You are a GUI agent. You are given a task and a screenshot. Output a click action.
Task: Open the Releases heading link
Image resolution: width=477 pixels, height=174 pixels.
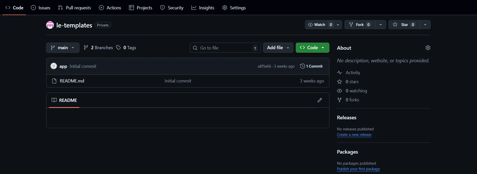point(347,118)
